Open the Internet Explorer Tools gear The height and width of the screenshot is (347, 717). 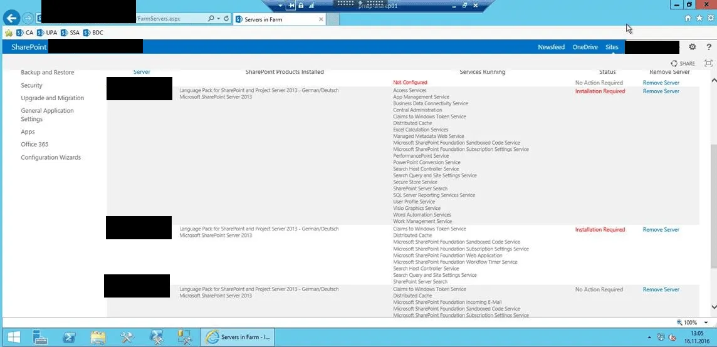711,18
